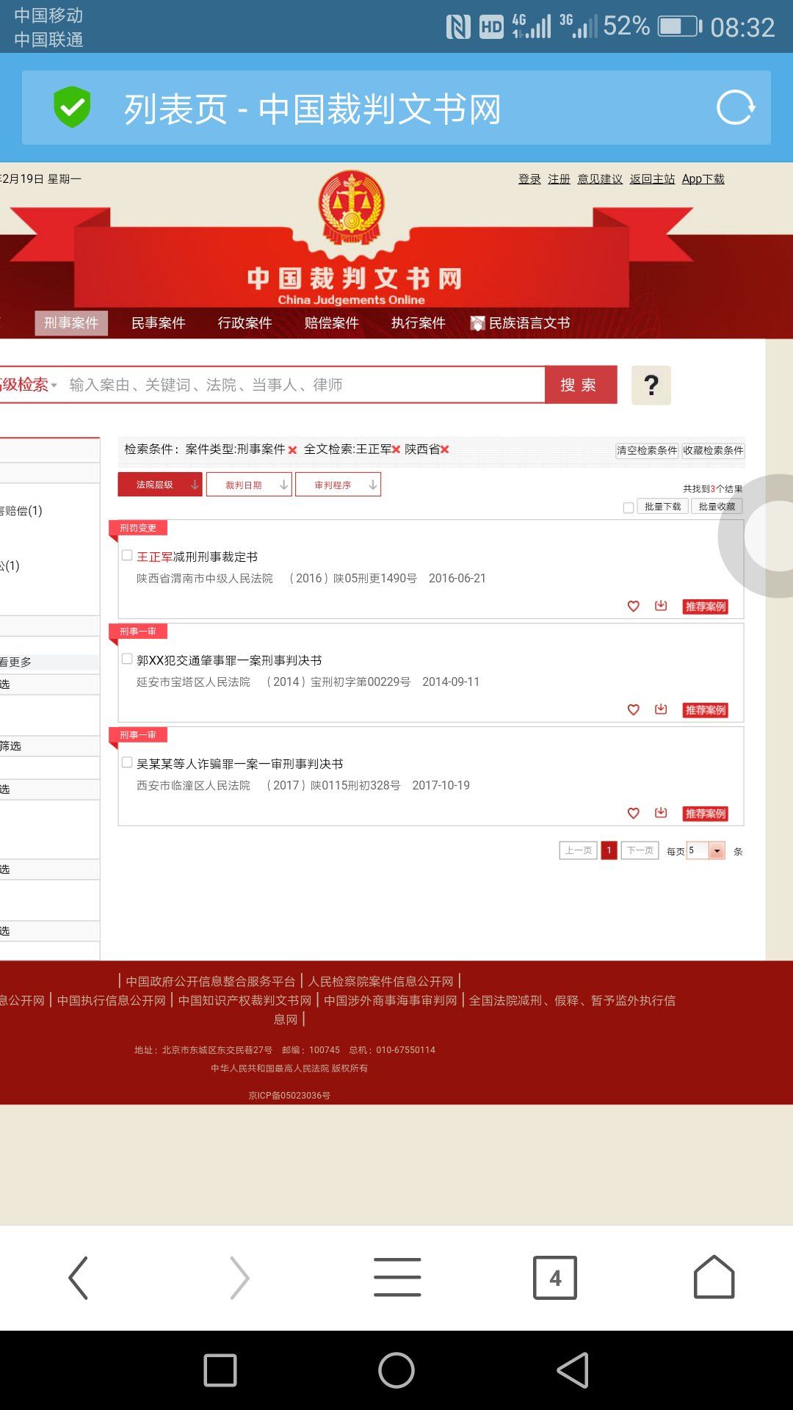This screenshot has height=1410, width=793.
Task: Click the red 搜索 button
Action: 581,385
